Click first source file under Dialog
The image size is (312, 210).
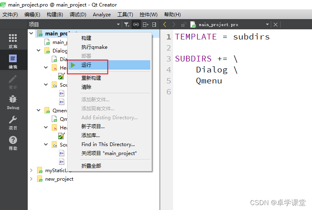point(62,93)
